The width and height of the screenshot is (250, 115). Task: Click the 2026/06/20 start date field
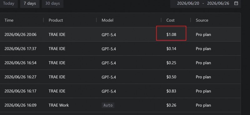pyautogui.click(x=188, y=3)
